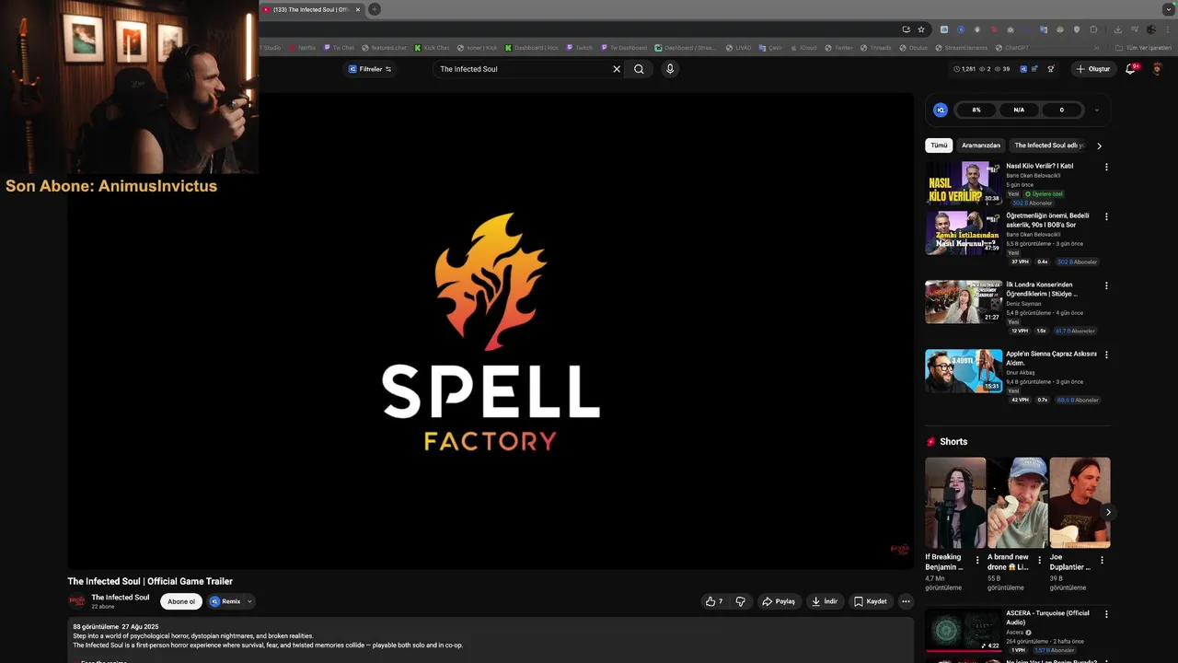Open options for 'Apple'ın Sienna Çapraz' video

coord(1106,355)
